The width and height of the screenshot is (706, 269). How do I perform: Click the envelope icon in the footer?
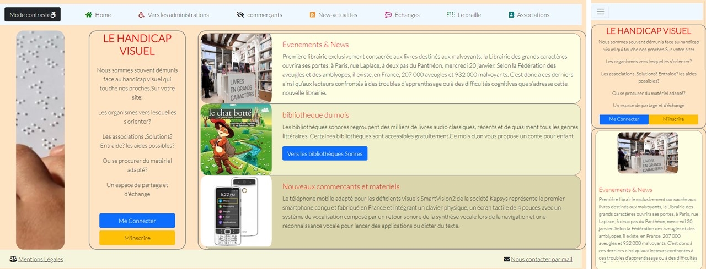click(507, 259)
